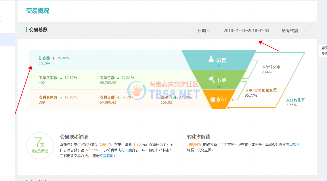Click green down arrow next to 下单买家数
Screen dimensions: 327x181
pos(61,78)
